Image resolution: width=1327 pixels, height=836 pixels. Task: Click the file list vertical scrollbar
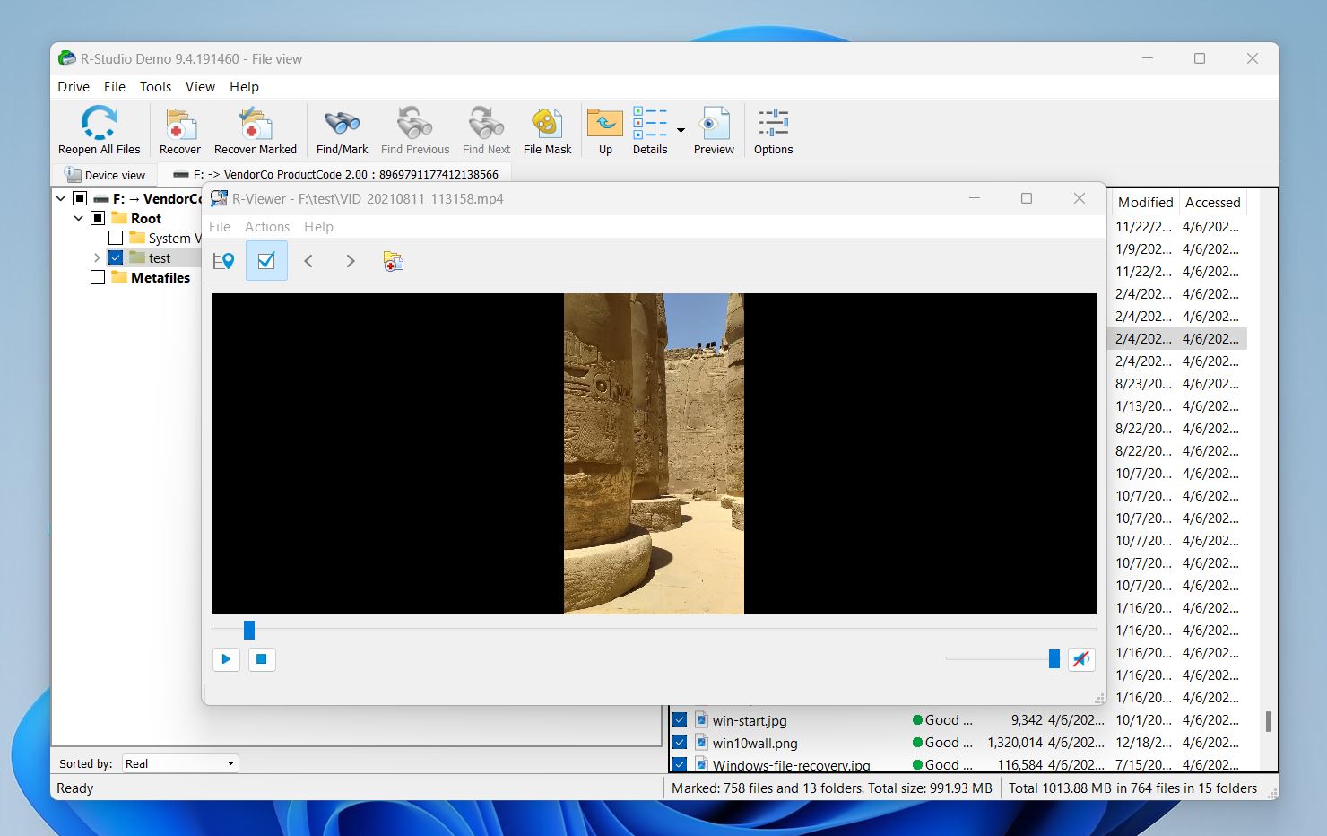[1268, 721]
